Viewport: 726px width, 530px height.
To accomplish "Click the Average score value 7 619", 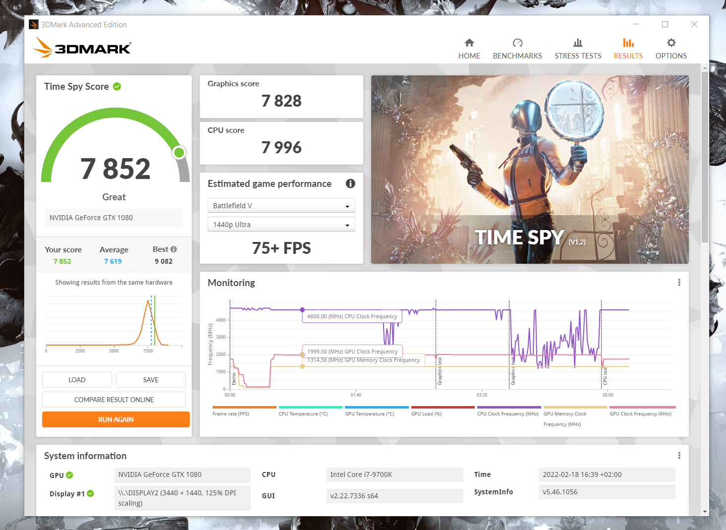I will (113, 261).
